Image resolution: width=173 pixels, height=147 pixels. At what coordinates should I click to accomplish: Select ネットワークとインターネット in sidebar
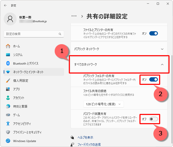[34, 72]
